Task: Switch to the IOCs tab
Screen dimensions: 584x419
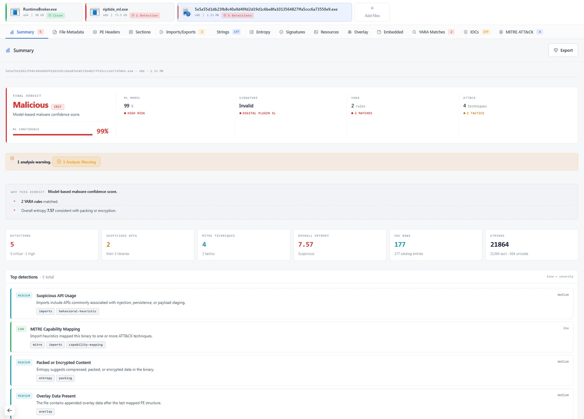Action: [x=476, y=32]
